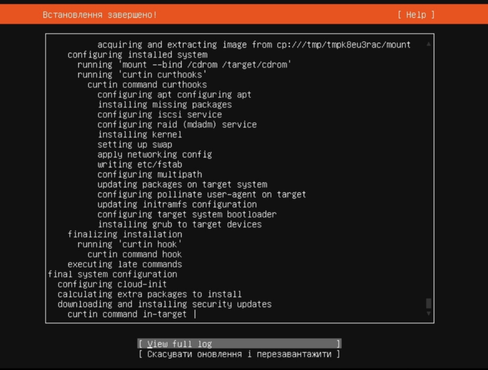Viewport: 488px width, 370px height.
Task: Click the log scrollbar up arrow
Action: coord(428,44)
